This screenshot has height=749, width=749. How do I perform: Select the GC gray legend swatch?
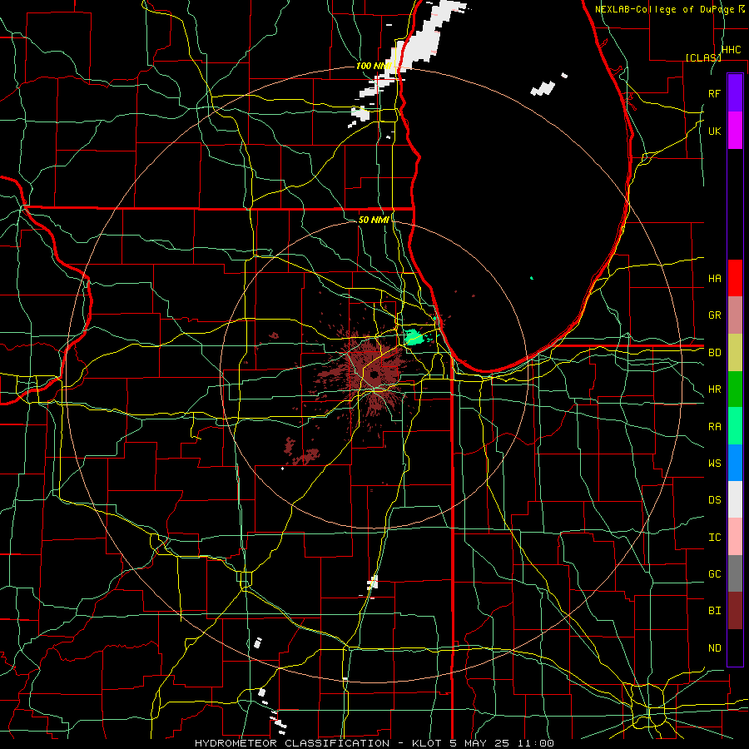[x=735, y=573]
